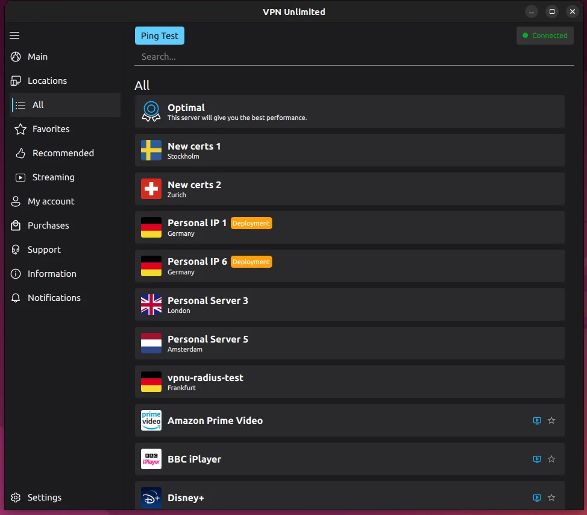
Task: Open the Favorites server list
Action: pos(51,129)
